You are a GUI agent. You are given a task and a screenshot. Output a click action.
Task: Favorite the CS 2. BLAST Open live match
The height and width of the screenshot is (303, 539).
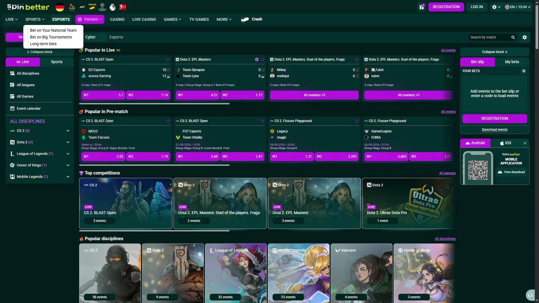tap(168, 60)
